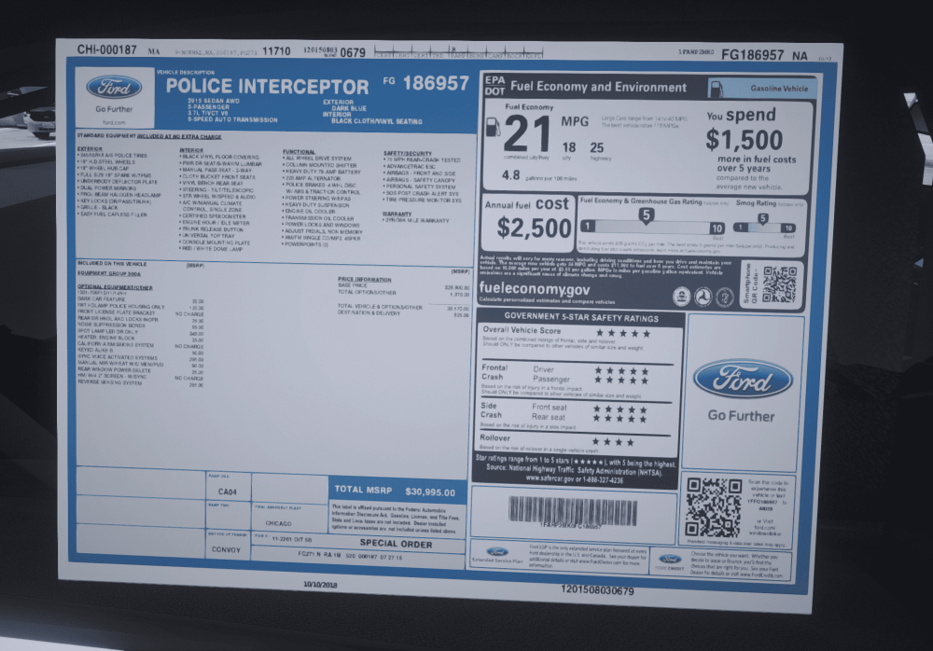Viewport: 933px width, 651px height.
Task: Click the CONVOY method of transport
Action: click(x=226, y=549)
